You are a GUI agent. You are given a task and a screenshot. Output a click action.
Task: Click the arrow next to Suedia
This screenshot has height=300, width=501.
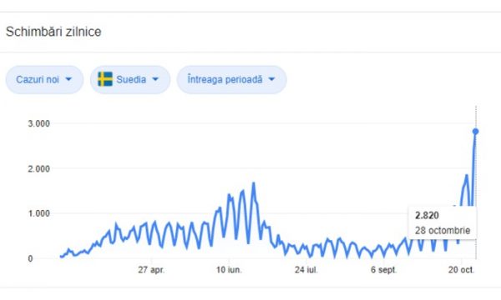tap(155, 79)
